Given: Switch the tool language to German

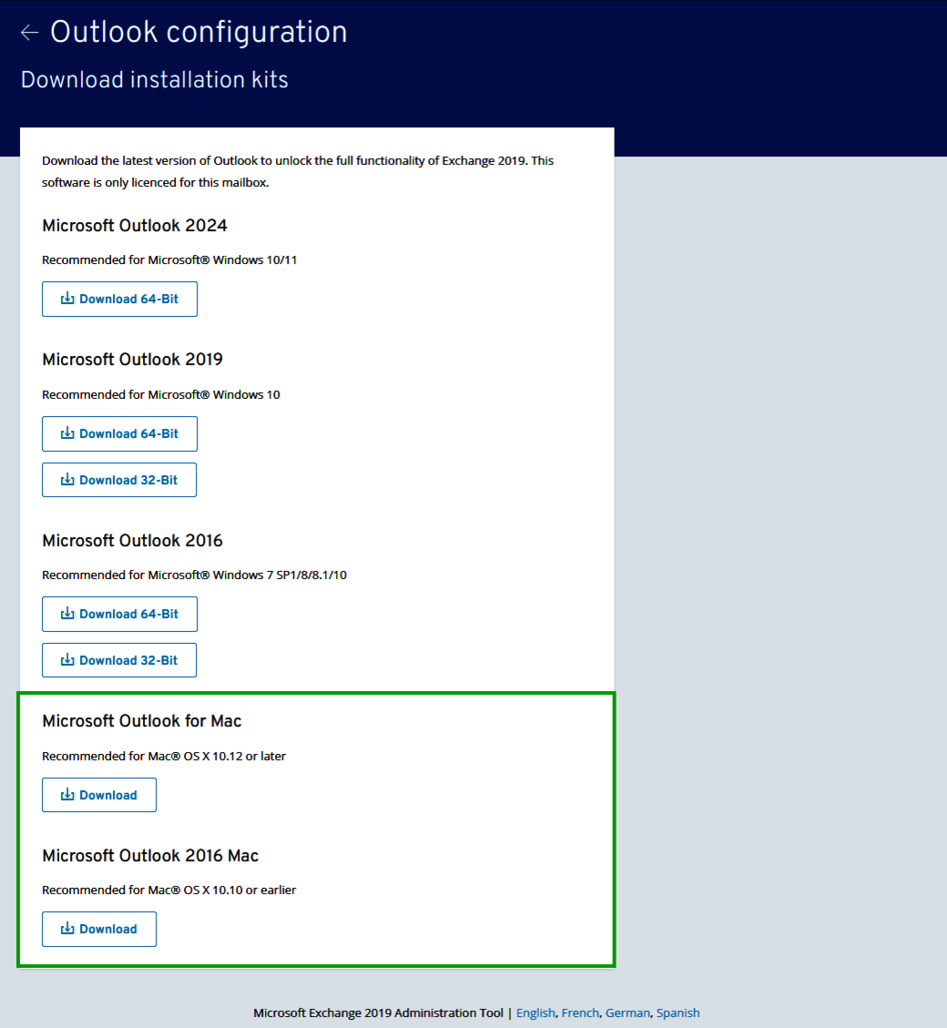Looking at the screenshot, I should point(627,1013).
